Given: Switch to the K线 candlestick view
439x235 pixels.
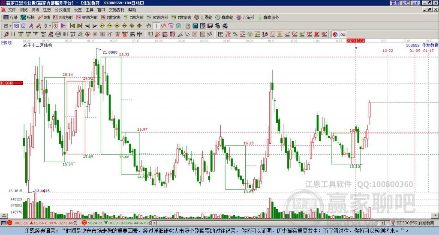Looking at the screenshot, I should pyautogui.click(x=44, y=17).
